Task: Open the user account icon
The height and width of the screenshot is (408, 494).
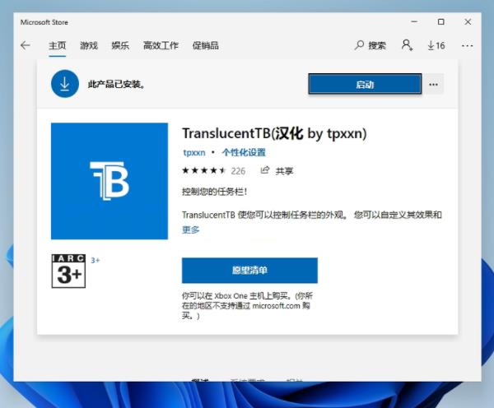Action: (407, 45)
